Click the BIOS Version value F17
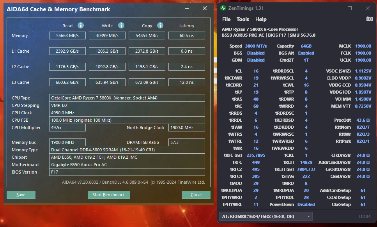377x227 pixels. 127,172
